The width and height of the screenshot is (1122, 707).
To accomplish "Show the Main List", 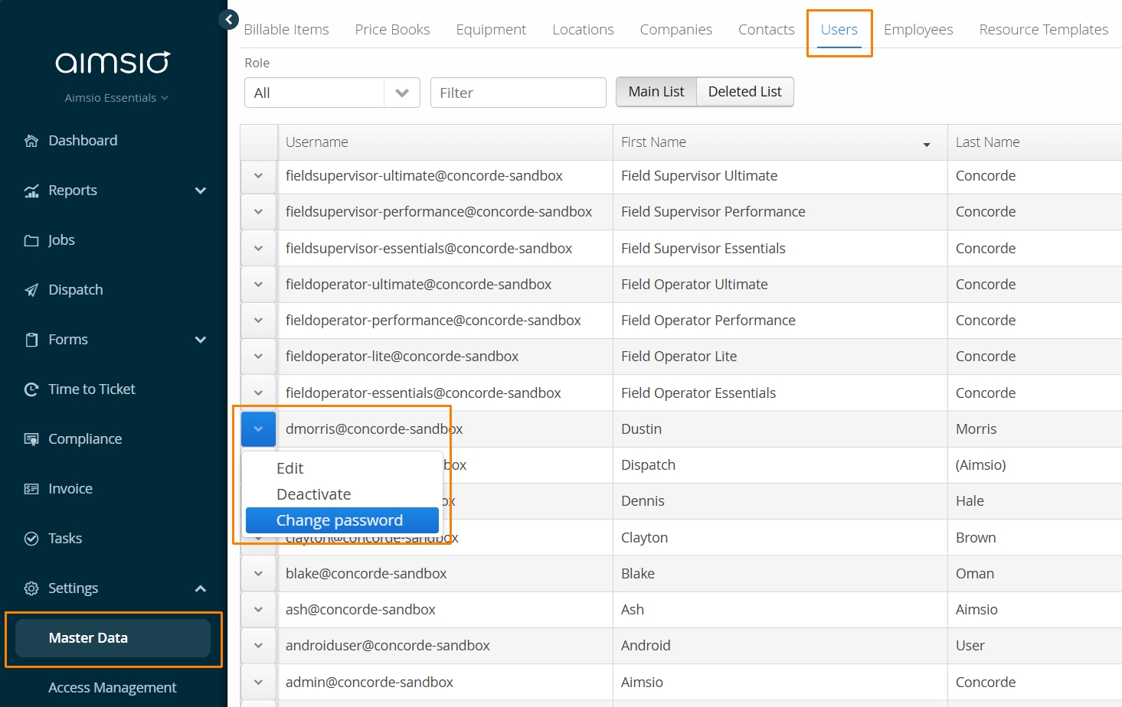I will pyautogui.click(x=656, y=92).
